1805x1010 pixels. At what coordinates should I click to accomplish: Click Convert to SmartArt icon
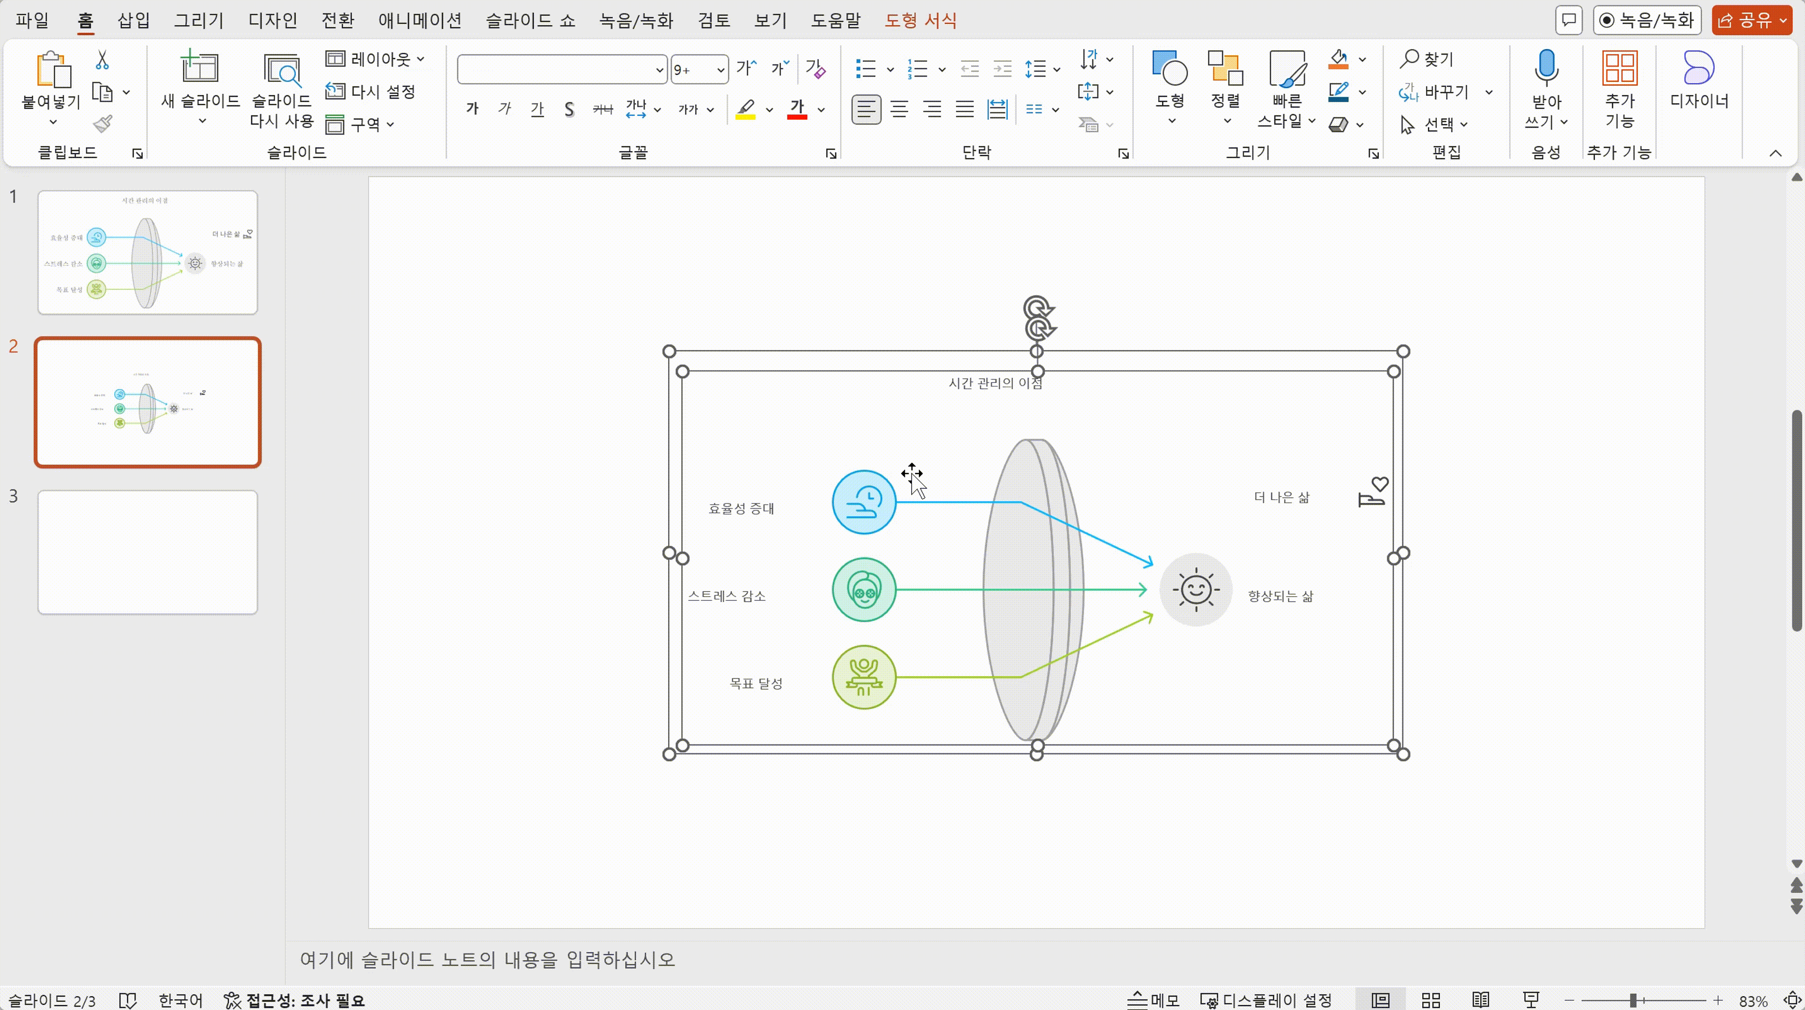click(1088, 125)
